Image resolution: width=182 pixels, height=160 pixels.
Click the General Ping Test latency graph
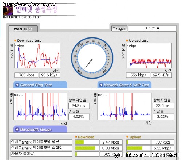point(40,107)
